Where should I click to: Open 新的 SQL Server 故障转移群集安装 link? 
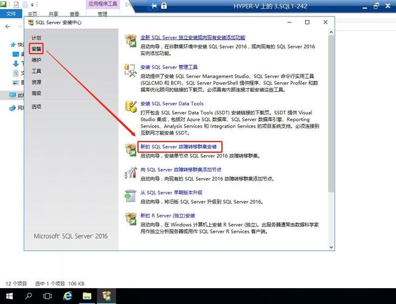pos(179,147)
